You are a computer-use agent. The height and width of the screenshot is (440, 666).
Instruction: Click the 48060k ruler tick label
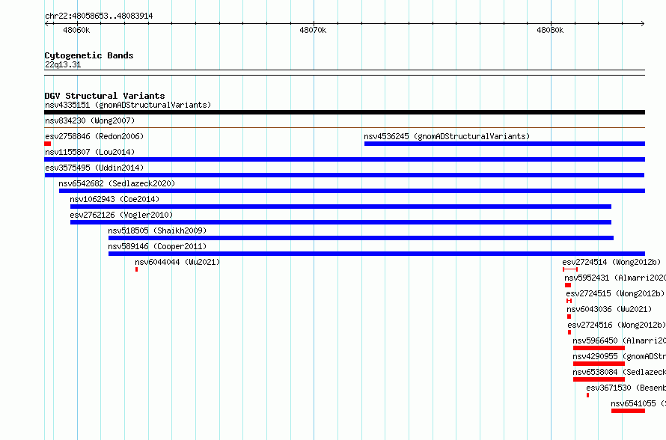[x=76, y=30]
